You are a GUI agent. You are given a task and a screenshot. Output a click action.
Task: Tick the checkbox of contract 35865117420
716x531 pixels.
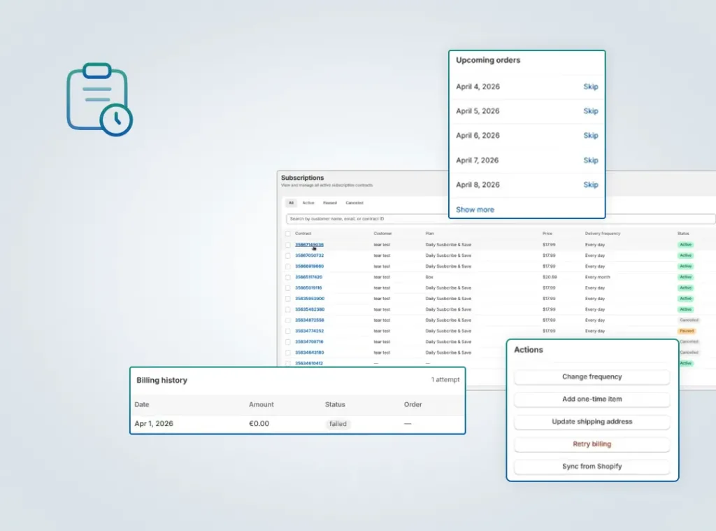click(x=287, y=277)
